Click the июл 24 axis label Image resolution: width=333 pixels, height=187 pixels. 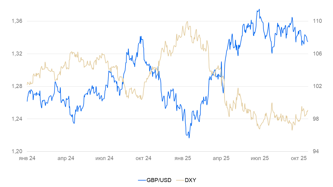104,159
